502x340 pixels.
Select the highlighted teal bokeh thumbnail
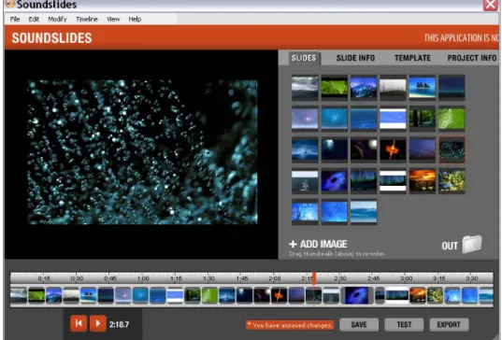pyautogui.click(x=452, y=149)
